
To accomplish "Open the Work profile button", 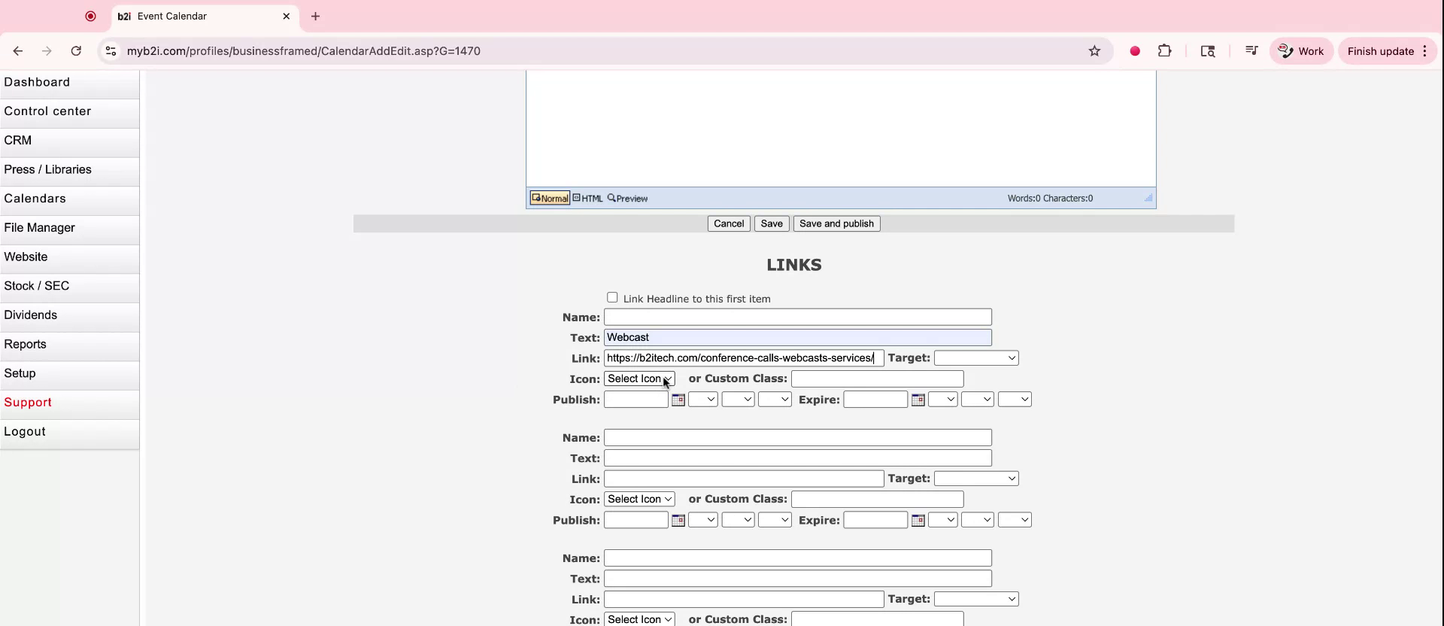I will (1301, 51).
